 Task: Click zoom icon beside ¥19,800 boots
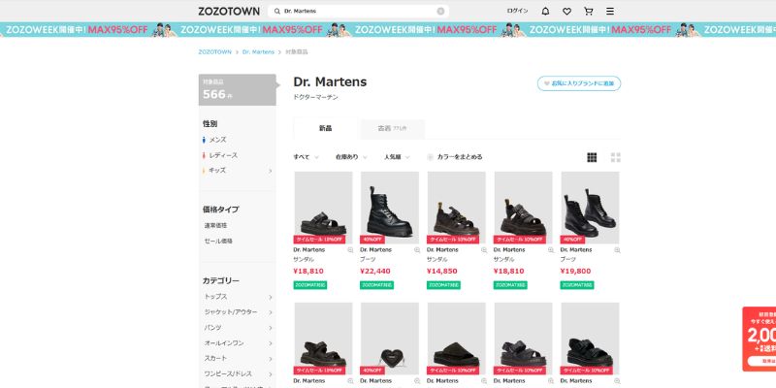617,250
